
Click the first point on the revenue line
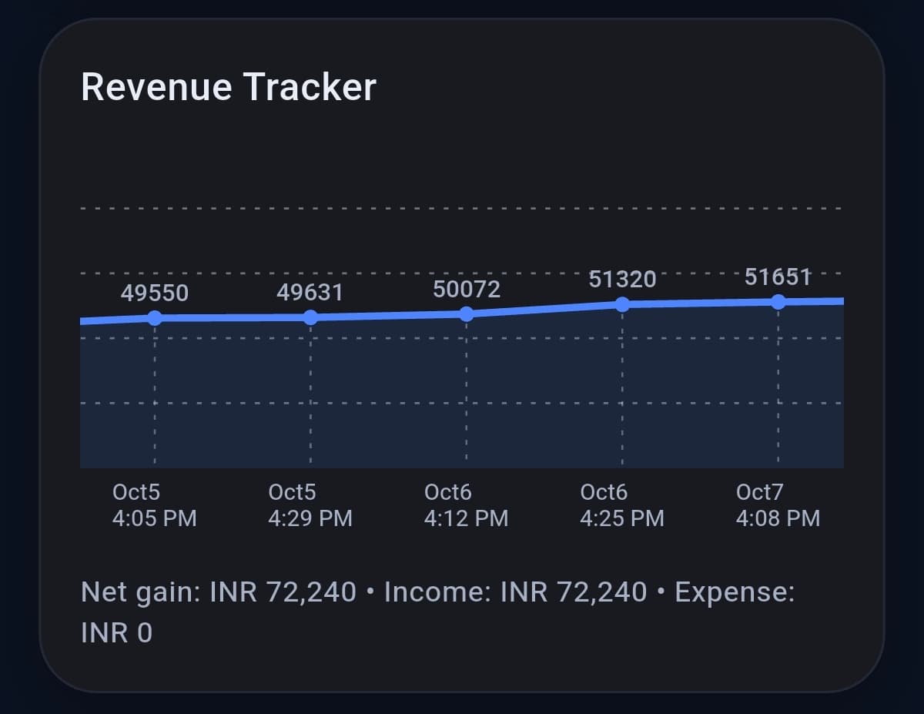coord(155,315)
